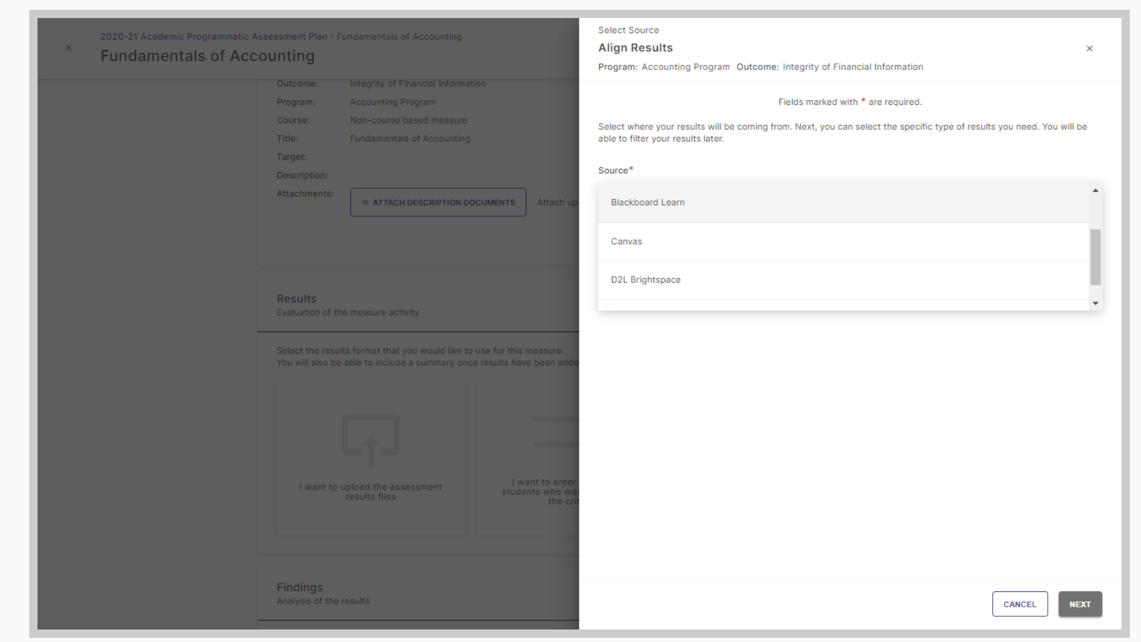
Task: Click the Cancel button
Action: coord(1019,604)
